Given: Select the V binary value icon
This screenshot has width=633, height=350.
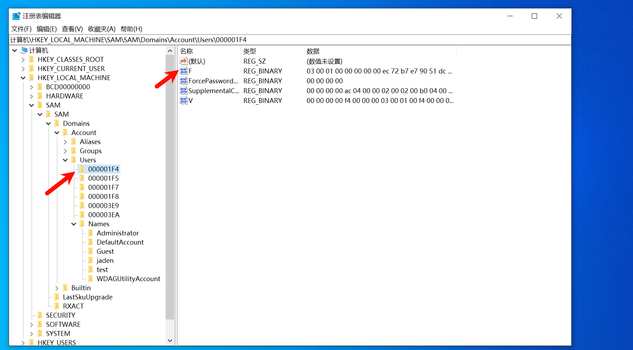Looking at the screenshot, I should [x=183, y=101].
